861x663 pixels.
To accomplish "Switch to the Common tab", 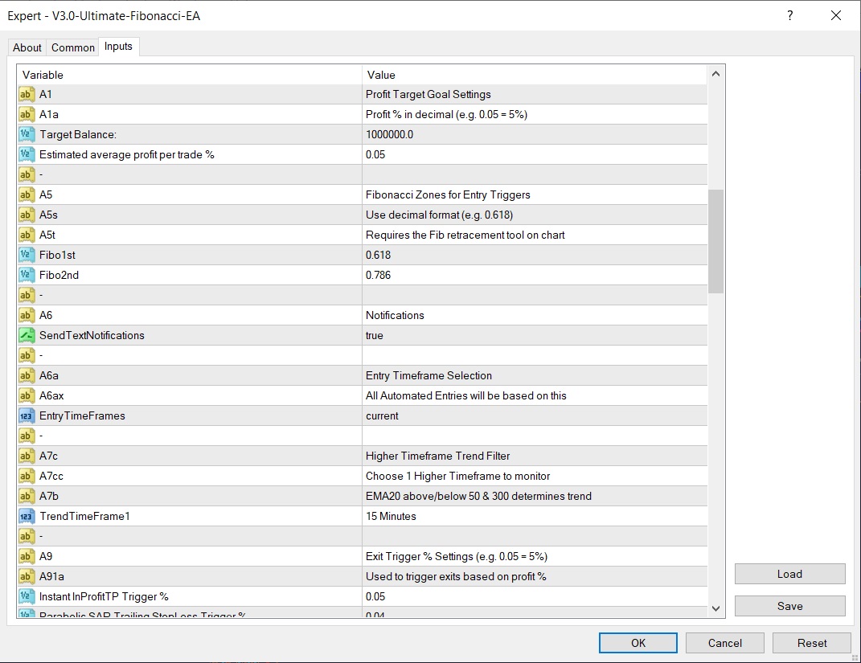I will click(73, 47).
